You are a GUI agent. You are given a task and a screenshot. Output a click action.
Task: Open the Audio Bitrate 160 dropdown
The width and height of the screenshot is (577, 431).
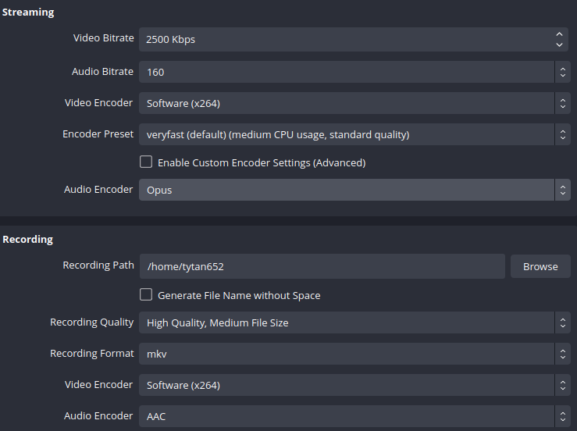pos(354,72)
